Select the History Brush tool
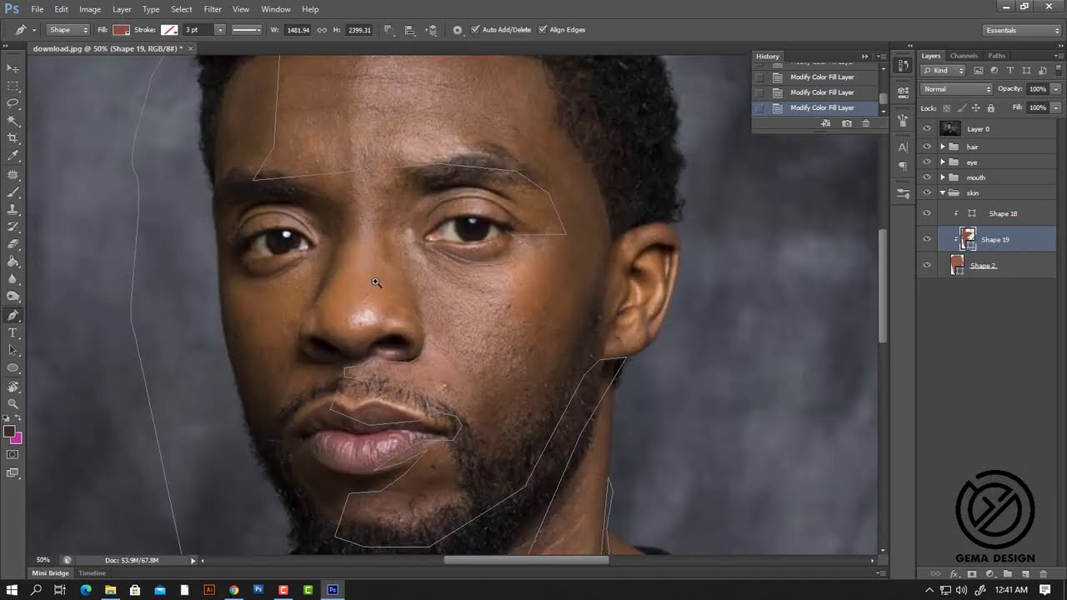 tap(13, 227)
